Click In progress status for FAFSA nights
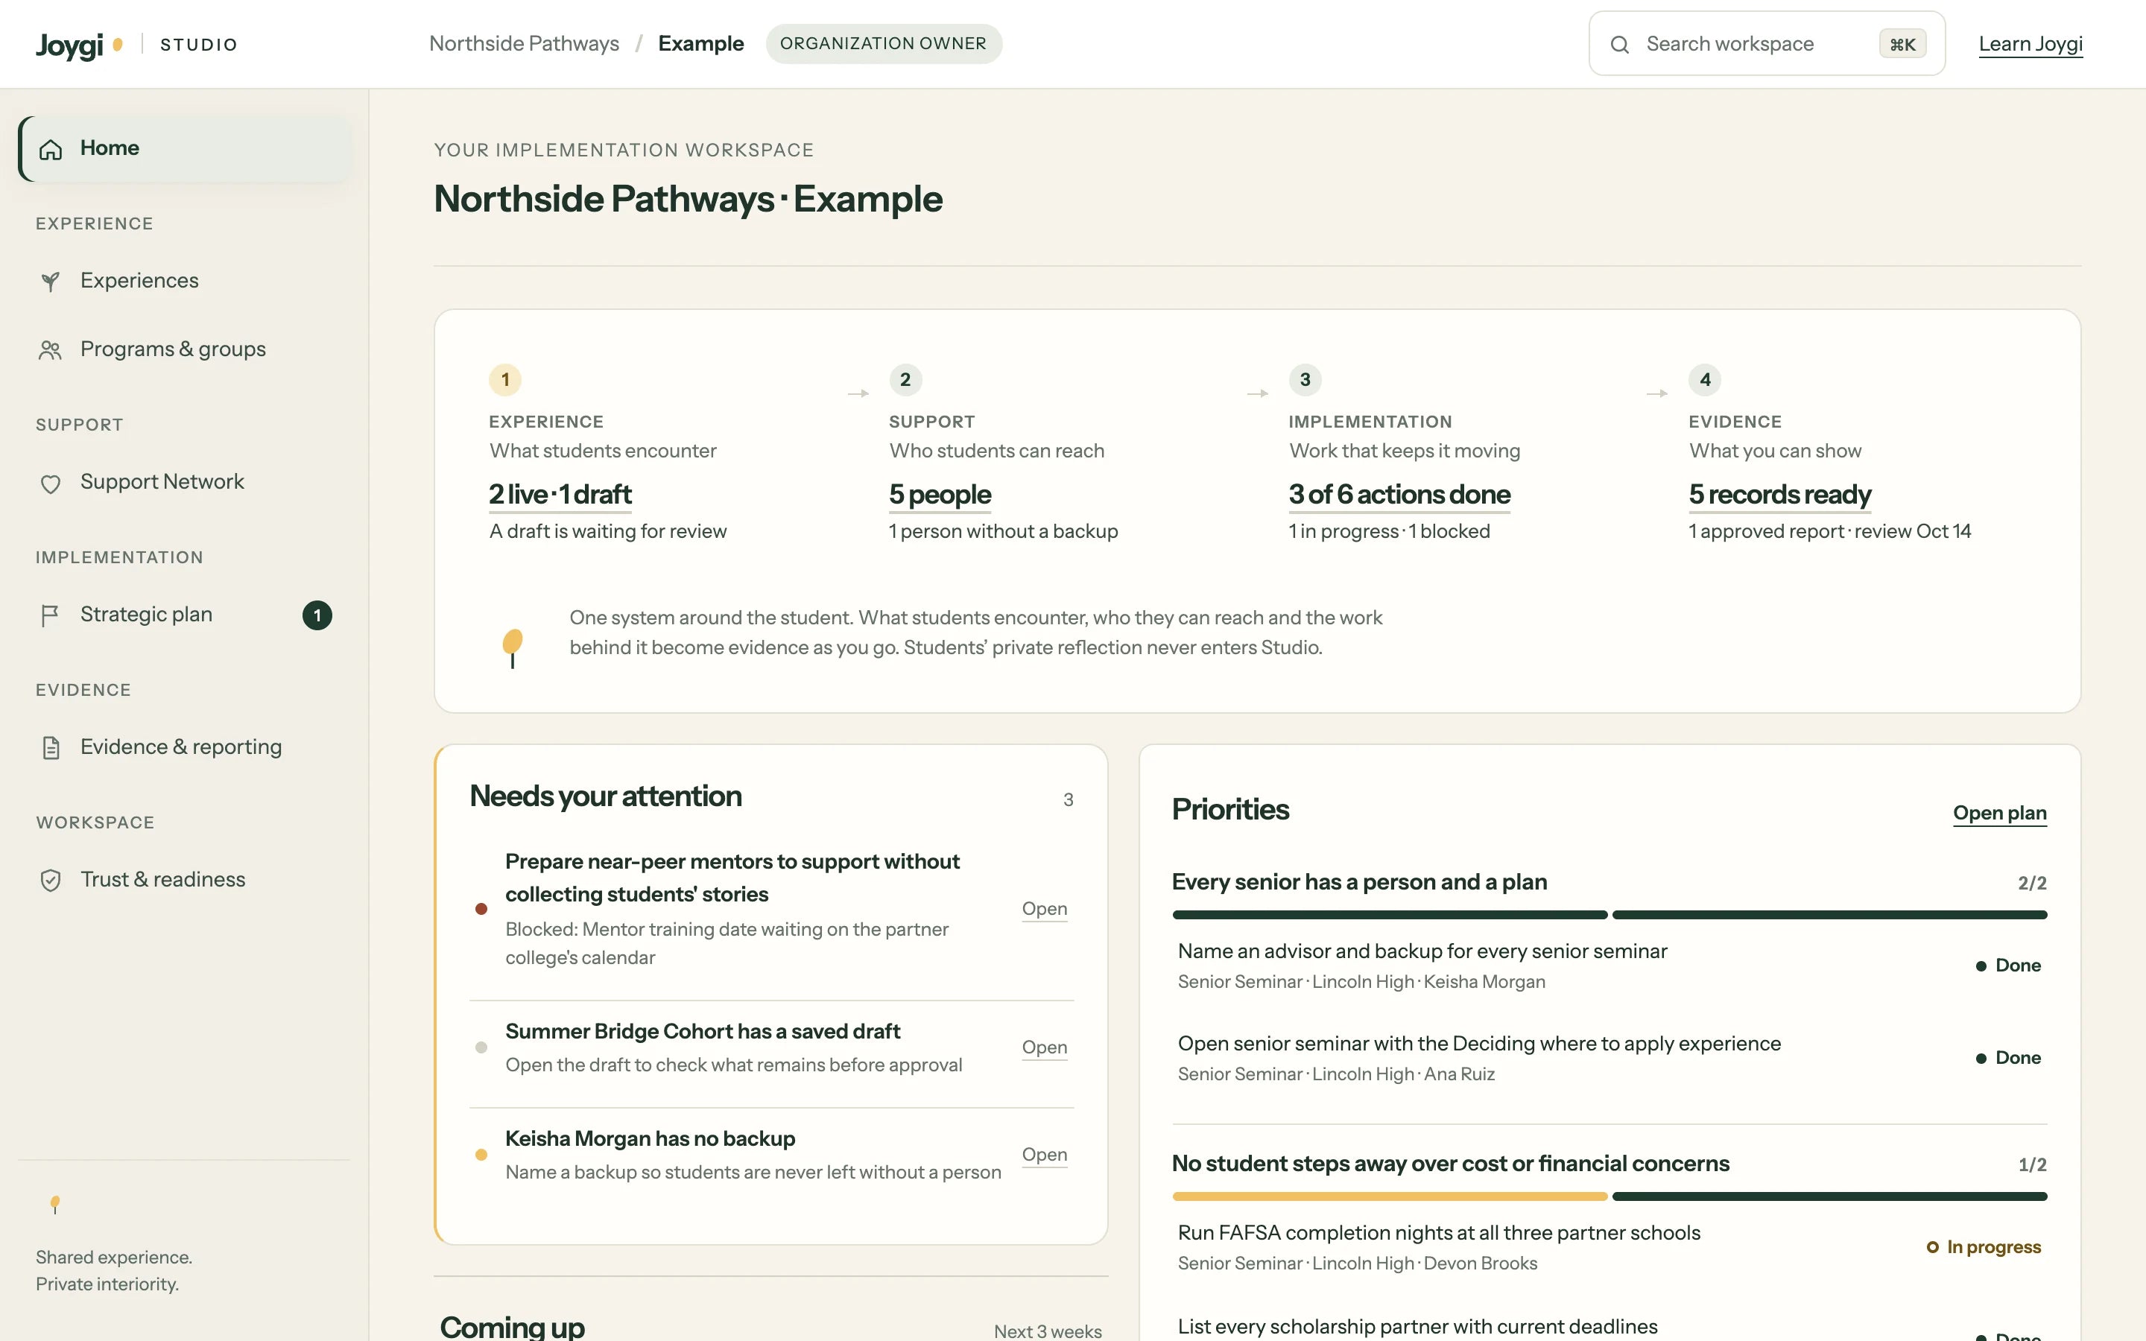Image resolution: width=2146 pixels, height=1341 pixels. pyautogui.click(x=1984, y=1247)
